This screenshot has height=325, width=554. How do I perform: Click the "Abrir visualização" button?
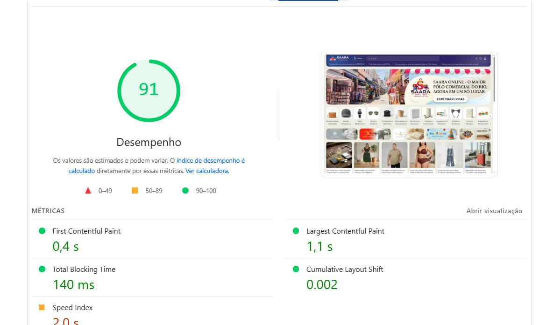pos(494,211)
